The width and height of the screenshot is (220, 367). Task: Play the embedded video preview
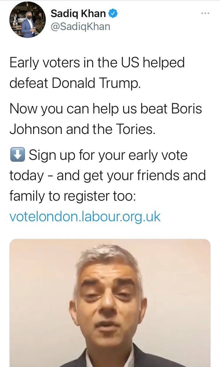click(x=110, y=303)
